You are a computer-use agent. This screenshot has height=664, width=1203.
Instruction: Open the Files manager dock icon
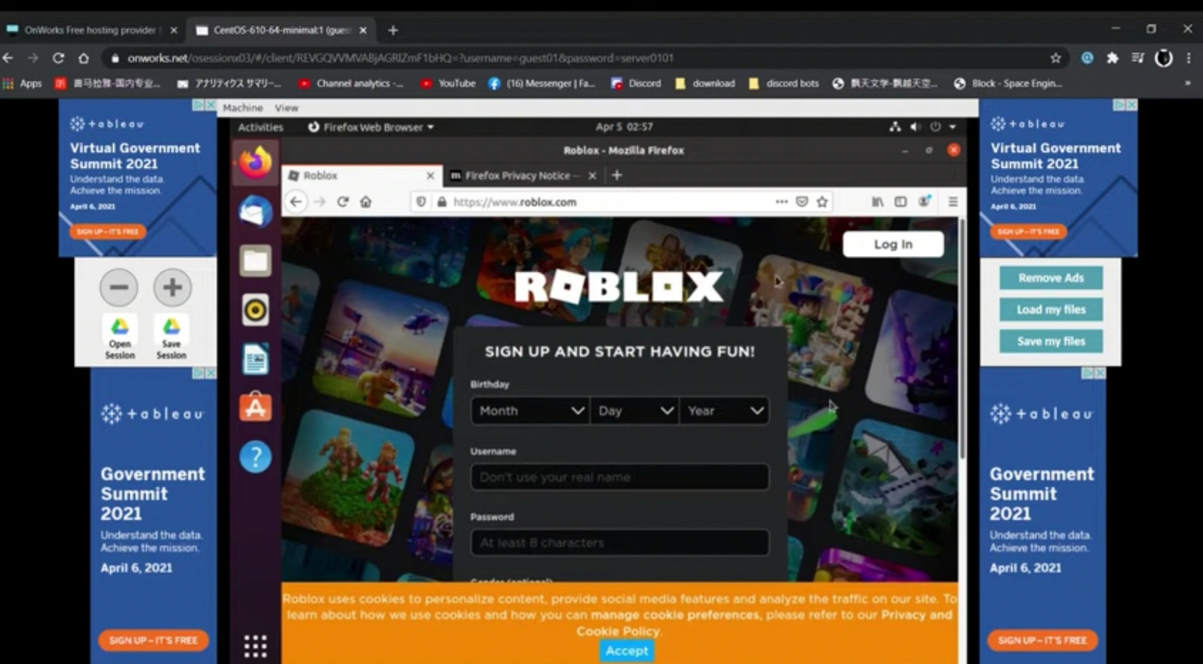(255, 260)
